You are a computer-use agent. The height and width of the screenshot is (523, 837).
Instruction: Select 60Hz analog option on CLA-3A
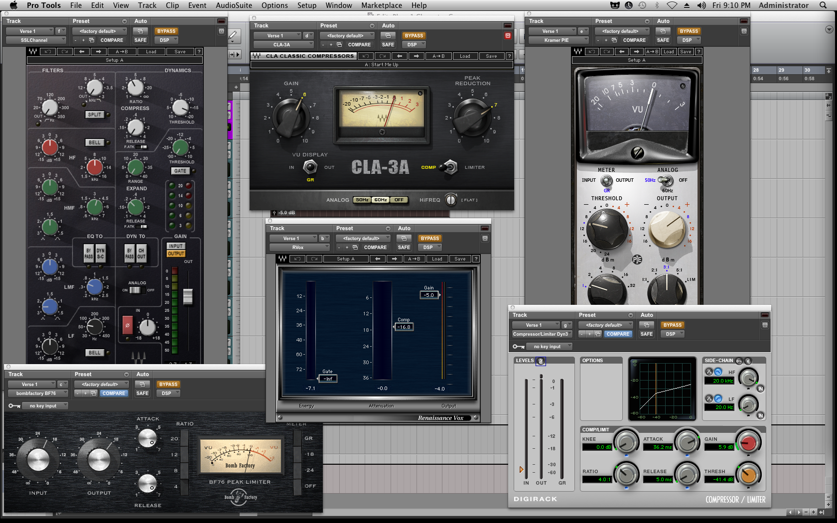[x=381, y=200]
